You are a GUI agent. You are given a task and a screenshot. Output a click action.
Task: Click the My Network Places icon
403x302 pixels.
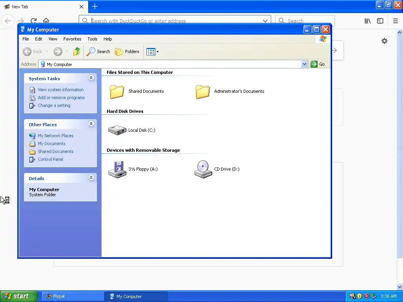(32, 136)
